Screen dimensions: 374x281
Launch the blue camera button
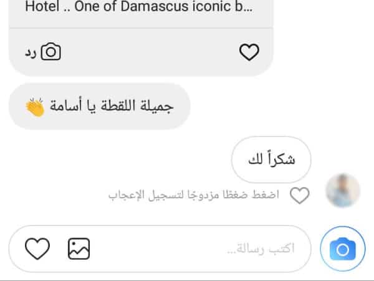343,249
